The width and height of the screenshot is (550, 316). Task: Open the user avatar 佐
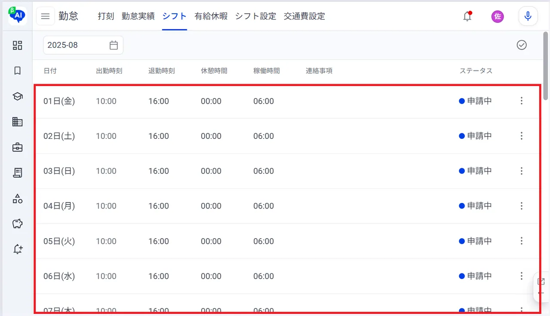point(498,16)
